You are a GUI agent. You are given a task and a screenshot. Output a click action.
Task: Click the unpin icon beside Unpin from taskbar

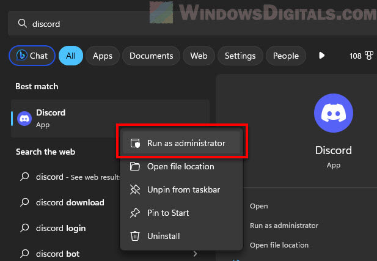[x=135, y=189]
